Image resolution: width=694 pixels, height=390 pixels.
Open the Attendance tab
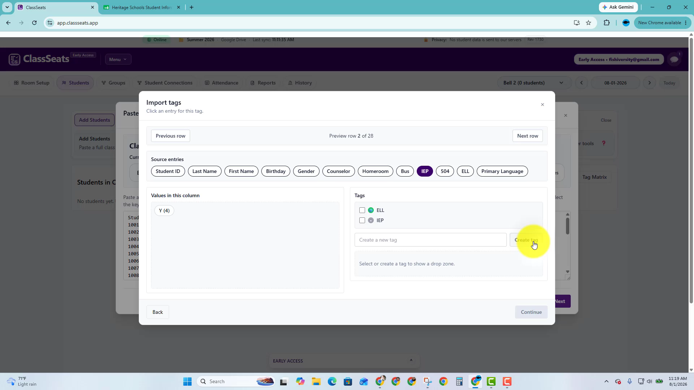point(222,83)
